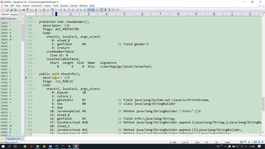Click the red Delete X icon
Image resolution: width=265 pixels, height=149 pixels.
[48, 10]
